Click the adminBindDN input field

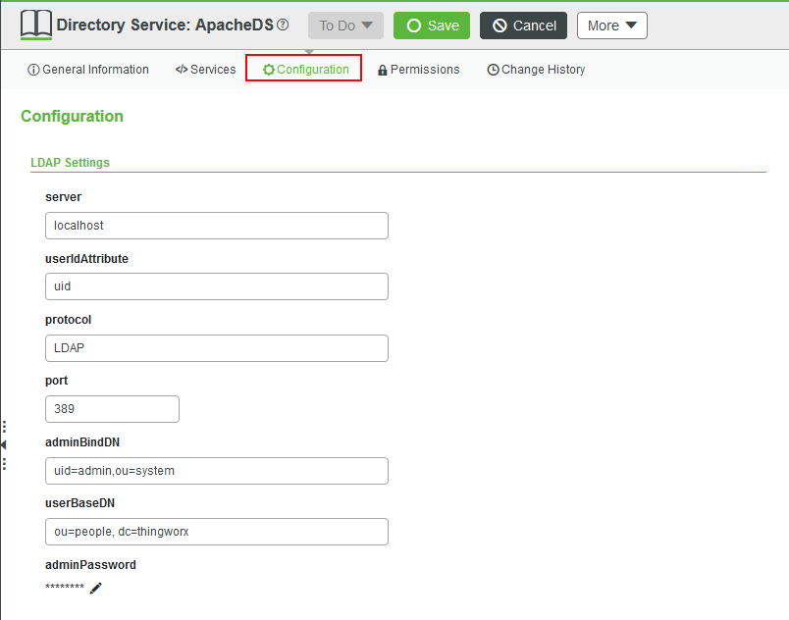click(x=216, y=471)
